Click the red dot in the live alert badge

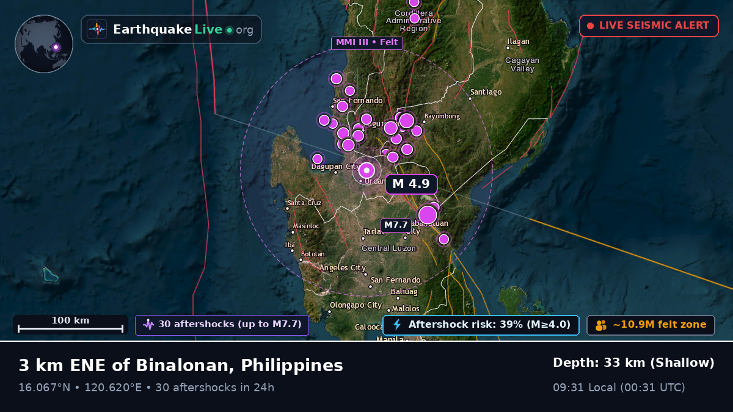(590, 26)
